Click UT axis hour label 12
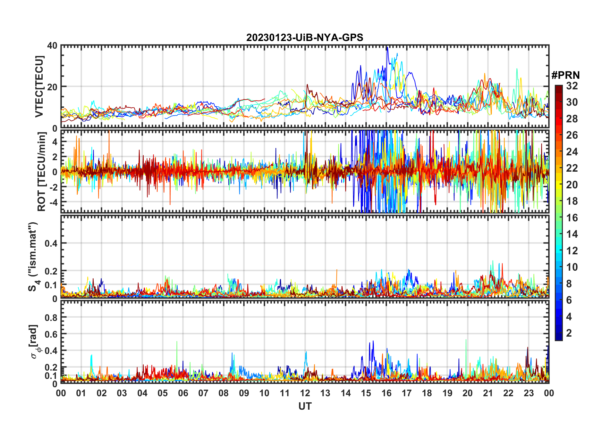 coord(305,393)
